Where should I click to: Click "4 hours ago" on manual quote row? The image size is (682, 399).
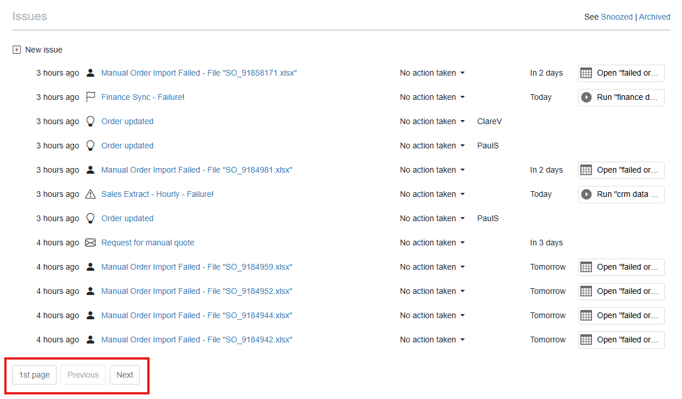pos(57,243)
